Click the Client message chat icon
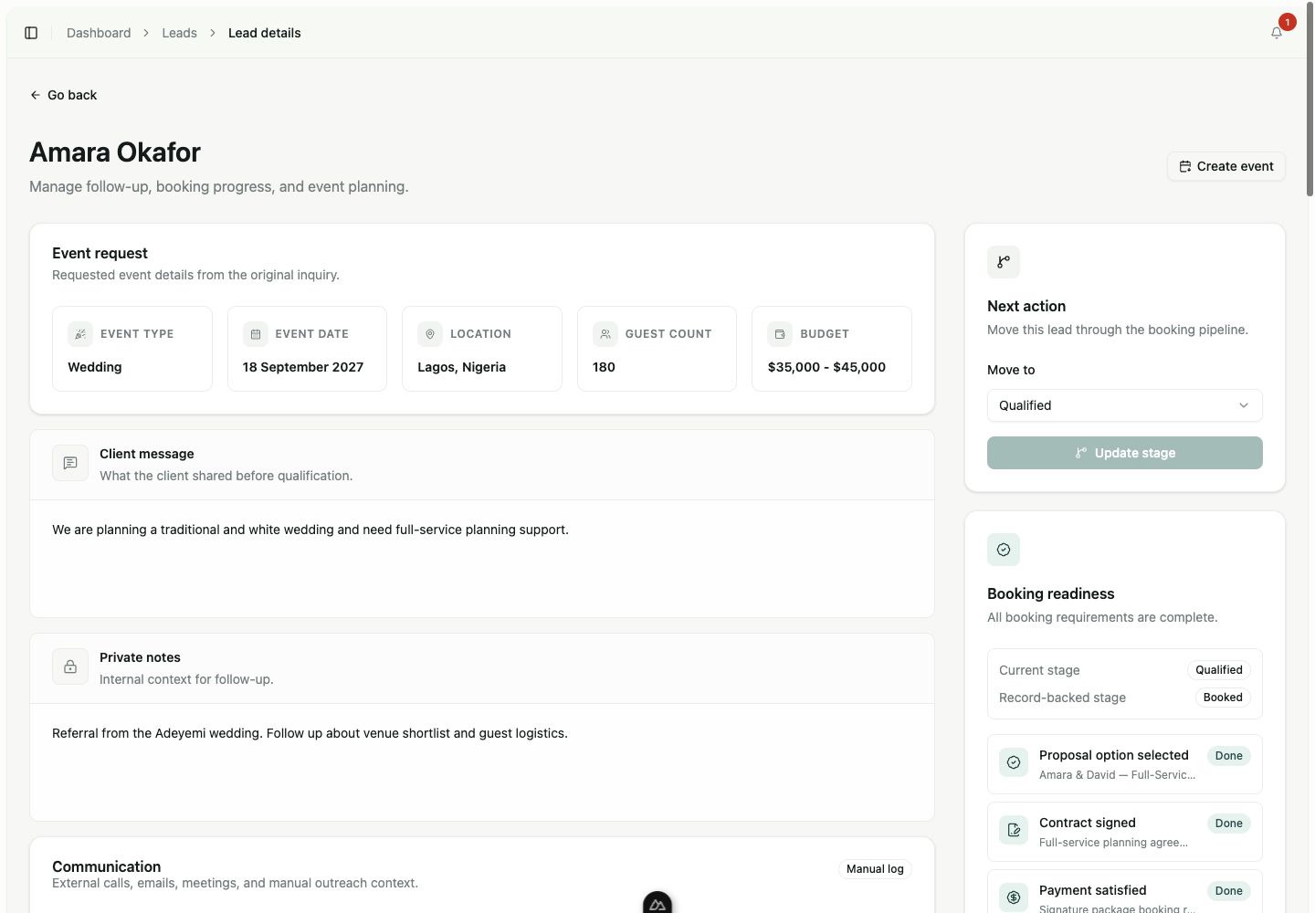Image resolution: width=1315 pixels, height=913 pixels. 70,464
